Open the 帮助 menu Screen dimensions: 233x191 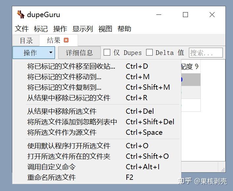coord(124,29)
